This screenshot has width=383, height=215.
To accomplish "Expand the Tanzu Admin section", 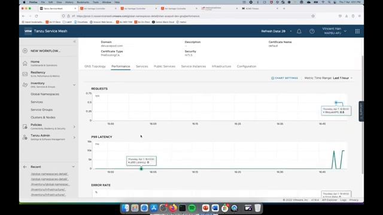I will (x=74, y=137).
